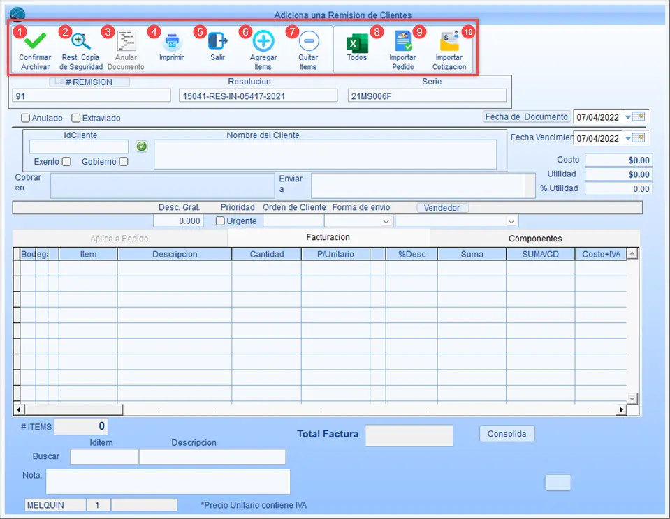Switch to the Componentes tab

coord(535,239)
